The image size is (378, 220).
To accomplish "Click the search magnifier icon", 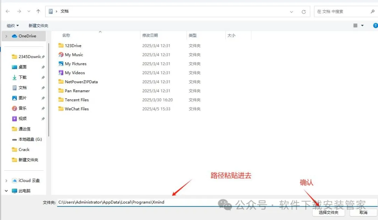I will [372, 11].
